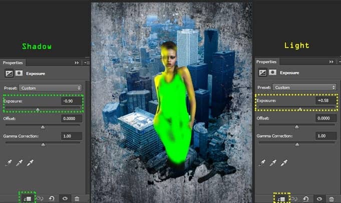Click Gamma Correction field in Light panel
This screenshot has height=203, width=341.
coord(326,136)
